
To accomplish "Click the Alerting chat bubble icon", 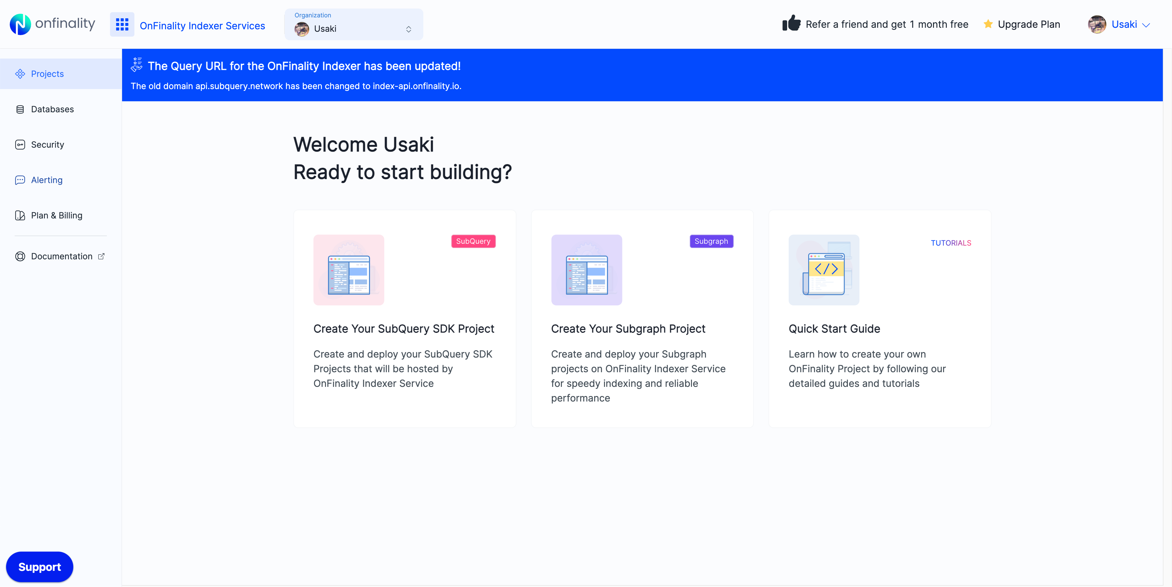I will click(20, 180).
